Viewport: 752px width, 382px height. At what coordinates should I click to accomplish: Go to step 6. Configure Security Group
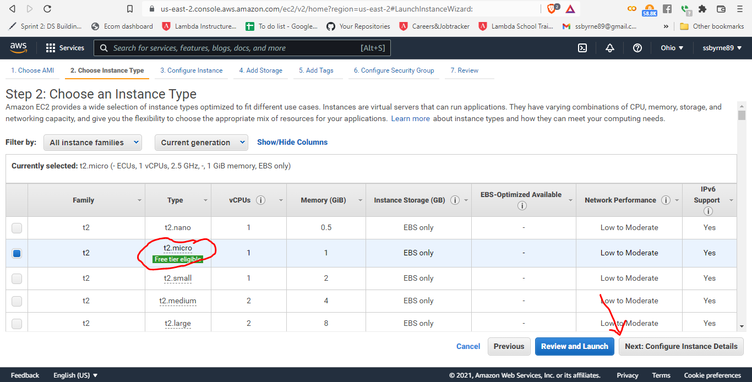[394, 70]
